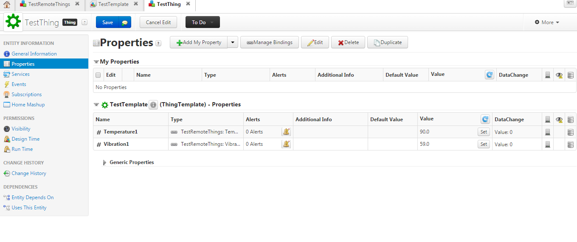577x242 pixels.
Task: Click the help icon next to Thing badge
Action: [84, 22]
